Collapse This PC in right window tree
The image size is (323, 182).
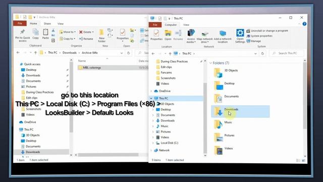pos(151,99)
